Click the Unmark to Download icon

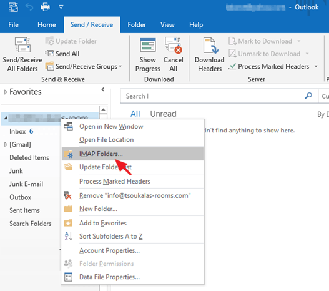[x=232, y=54]
